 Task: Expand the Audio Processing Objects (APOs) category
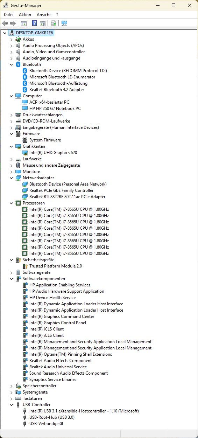coord(11,46)
